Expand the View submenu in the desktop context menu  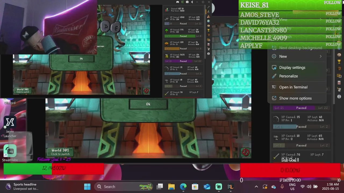(297, 20)
